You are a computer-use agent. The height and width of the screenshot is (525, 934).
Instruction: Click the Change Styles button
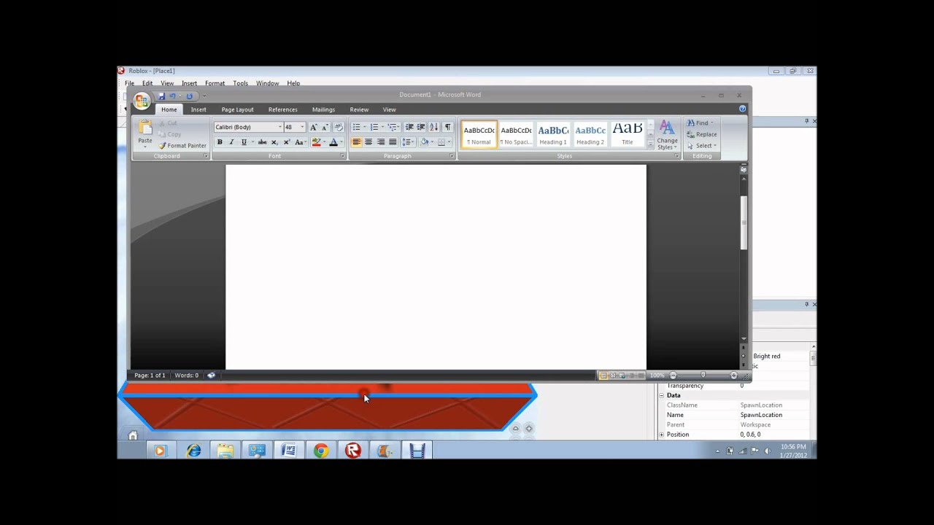667,135
